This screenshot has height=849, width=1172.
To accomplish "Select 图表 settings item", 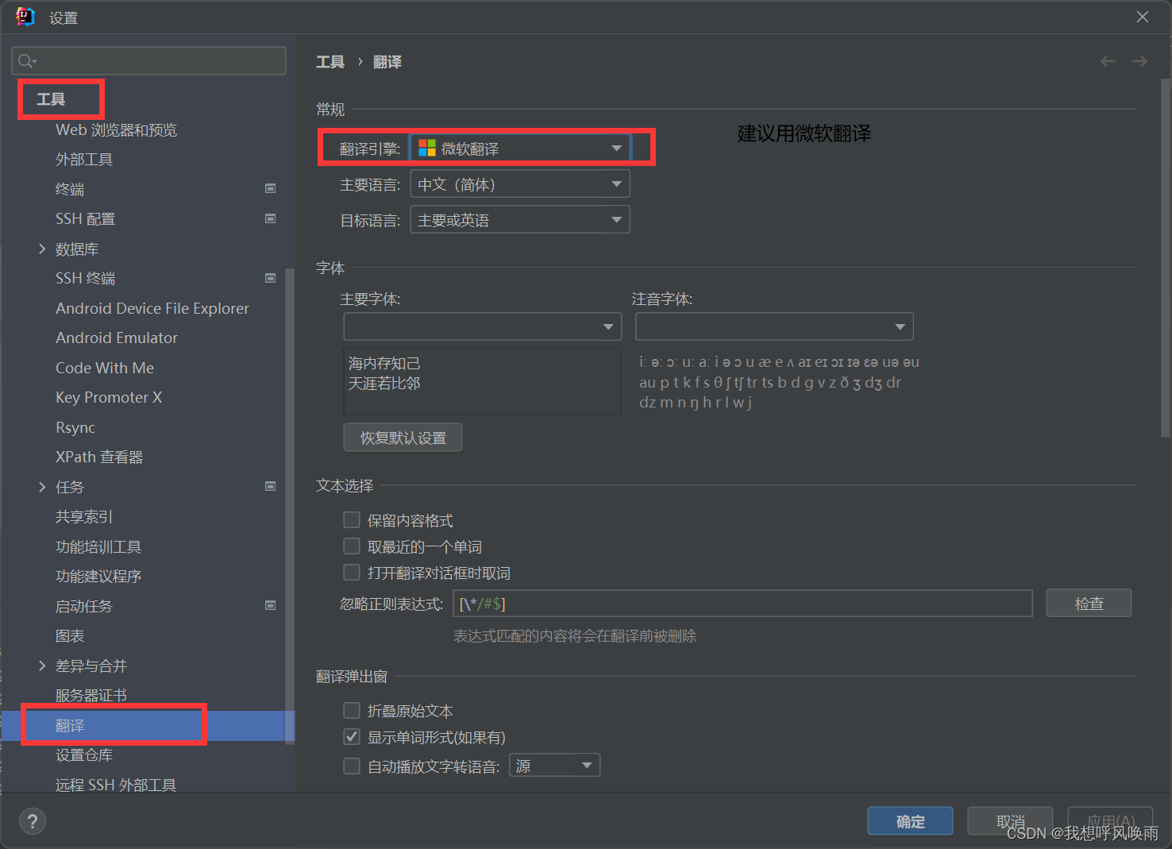I will [x=70, y=636].
